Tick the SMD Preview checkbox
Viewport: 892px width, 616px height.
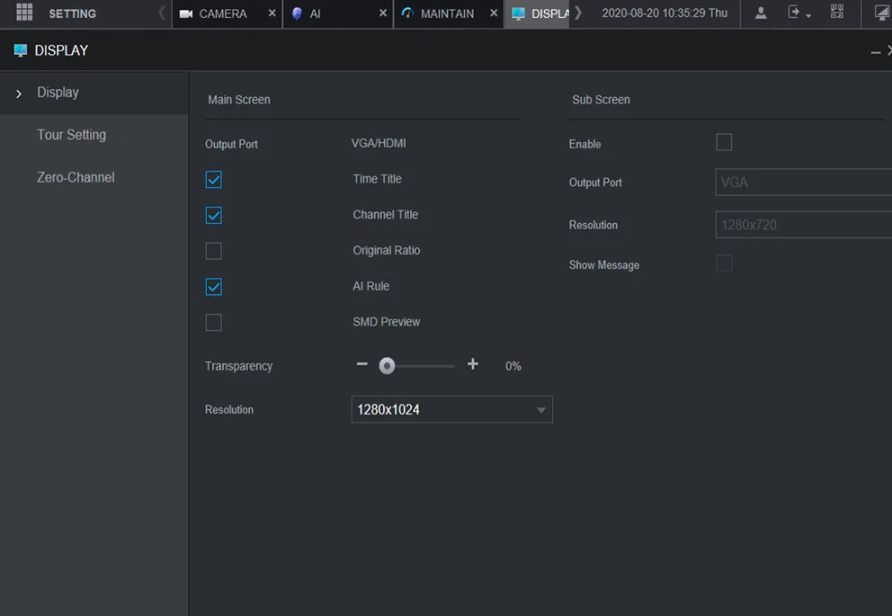[x=213, y=323]
